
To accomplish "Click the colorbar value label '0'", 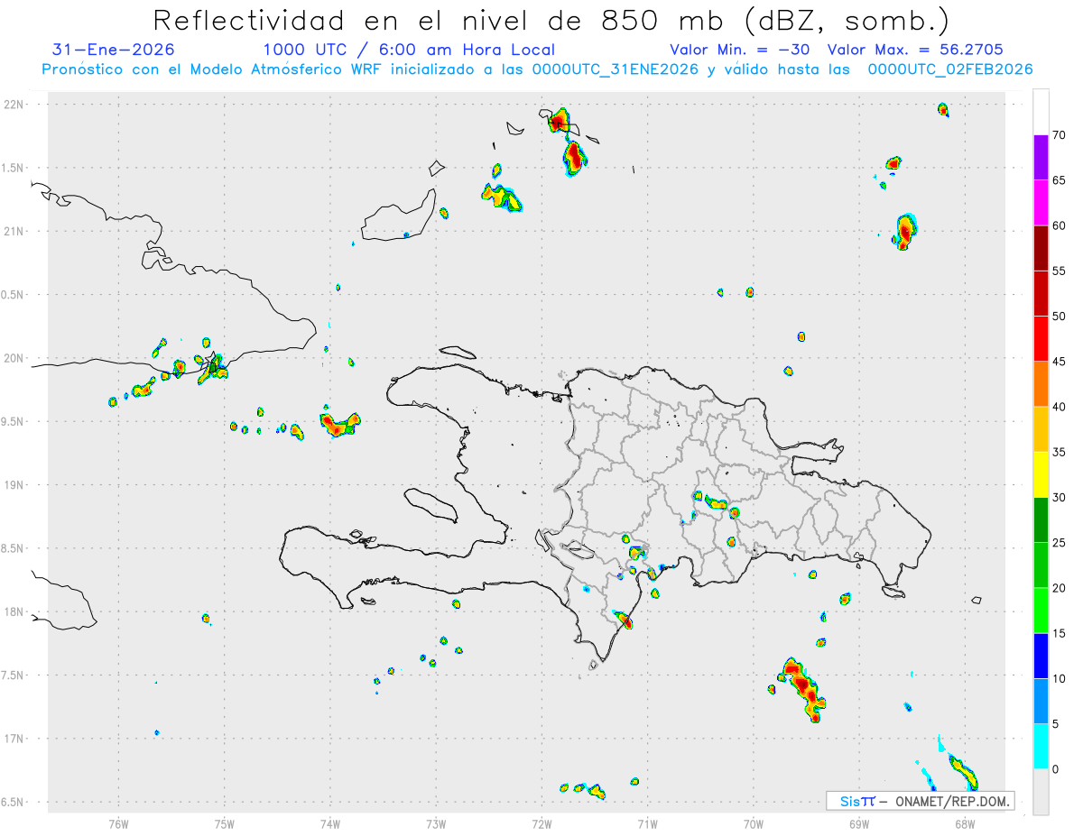I will pos(1055,769).
